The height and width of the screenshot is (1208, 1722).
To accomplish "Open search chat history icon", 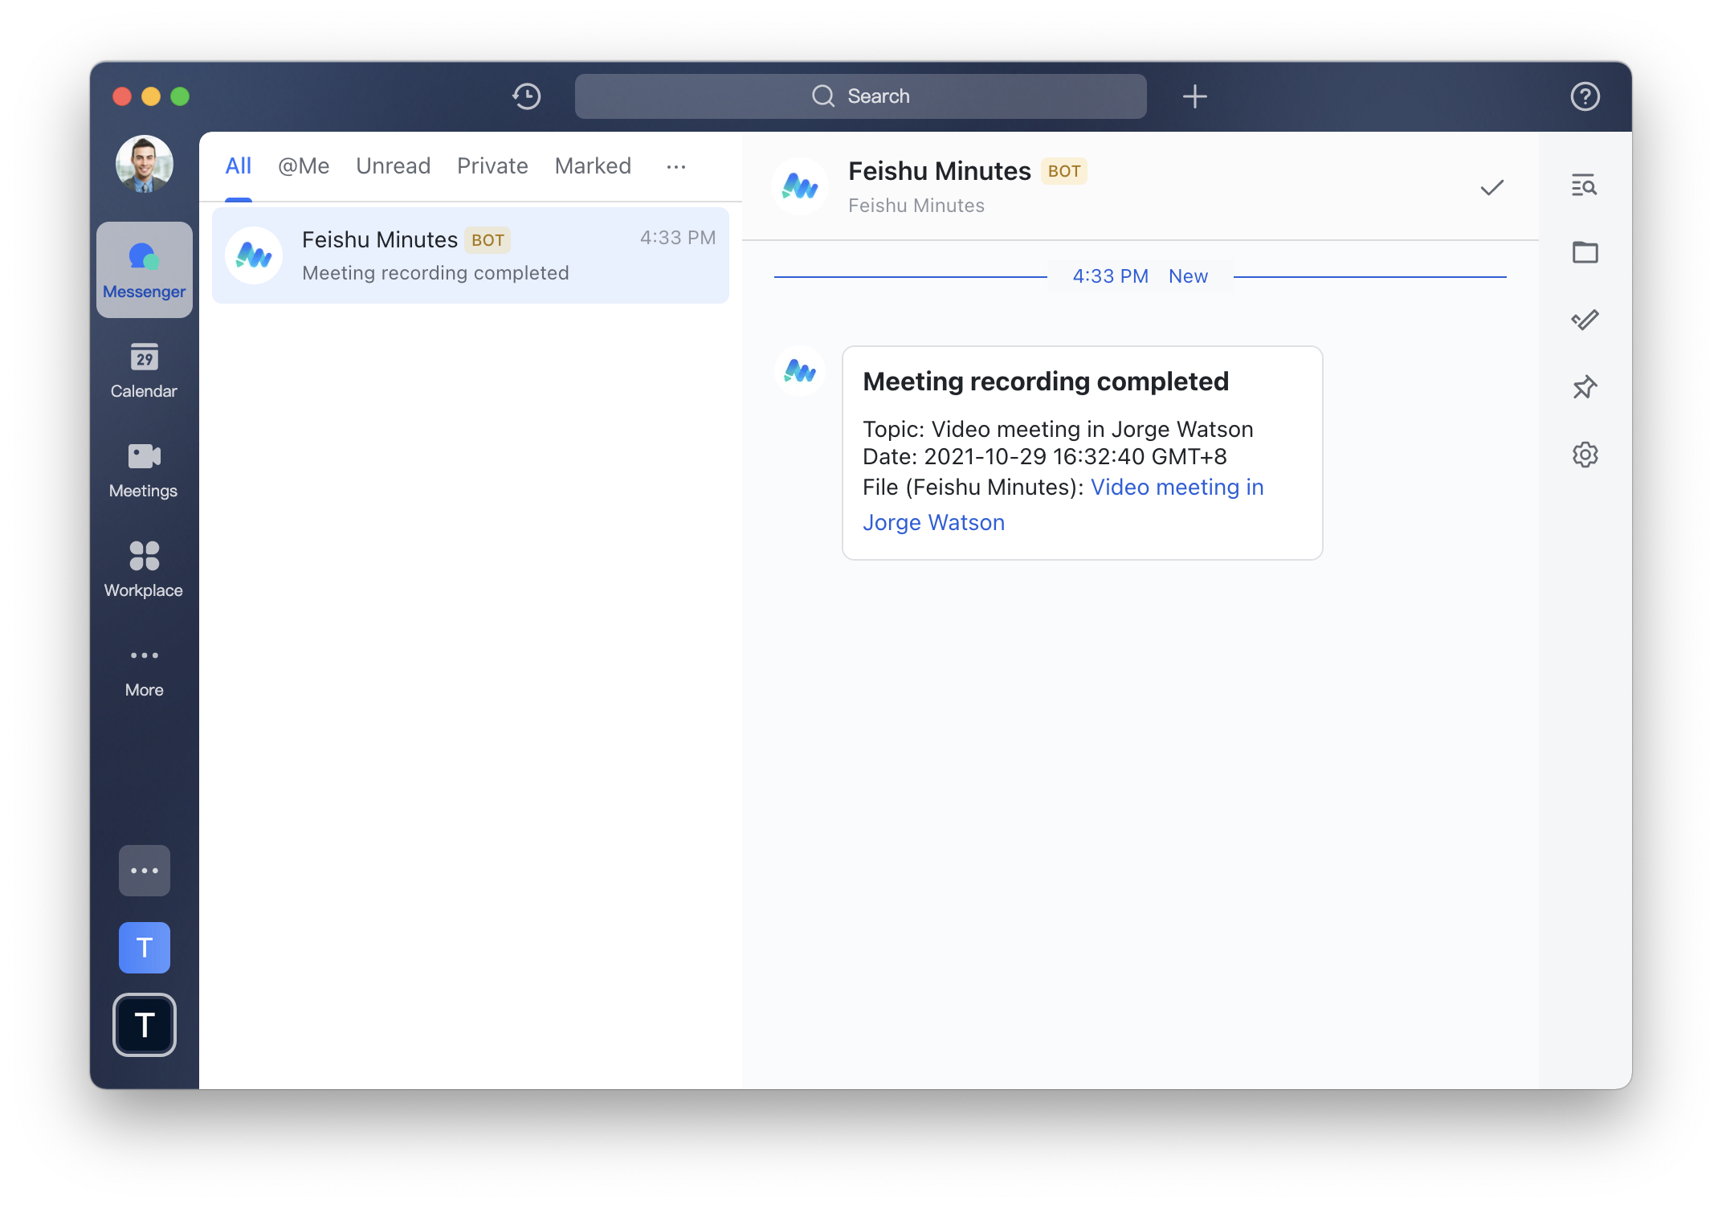I will pos(1584,186).
